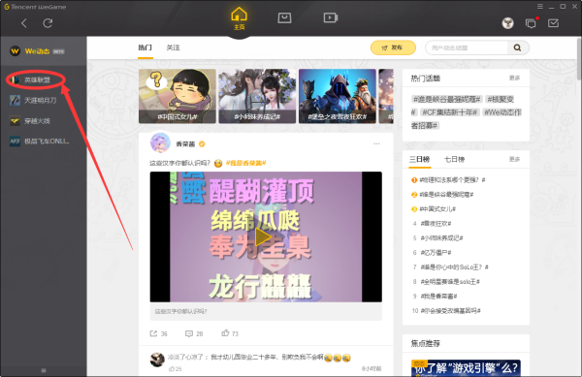582x377 pixels.
Task: Open the #中国式女儿# banner thumbnail
Action: point(178,96)
